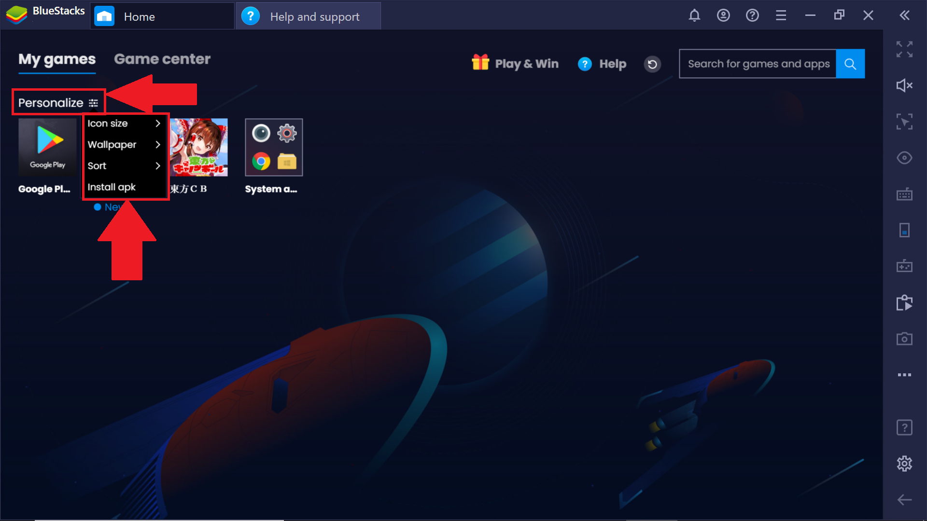Collapse the side toolbar with double arrow
Image resolution: width=927 pixels, height=521 pixels.
[x=905, y=15]
